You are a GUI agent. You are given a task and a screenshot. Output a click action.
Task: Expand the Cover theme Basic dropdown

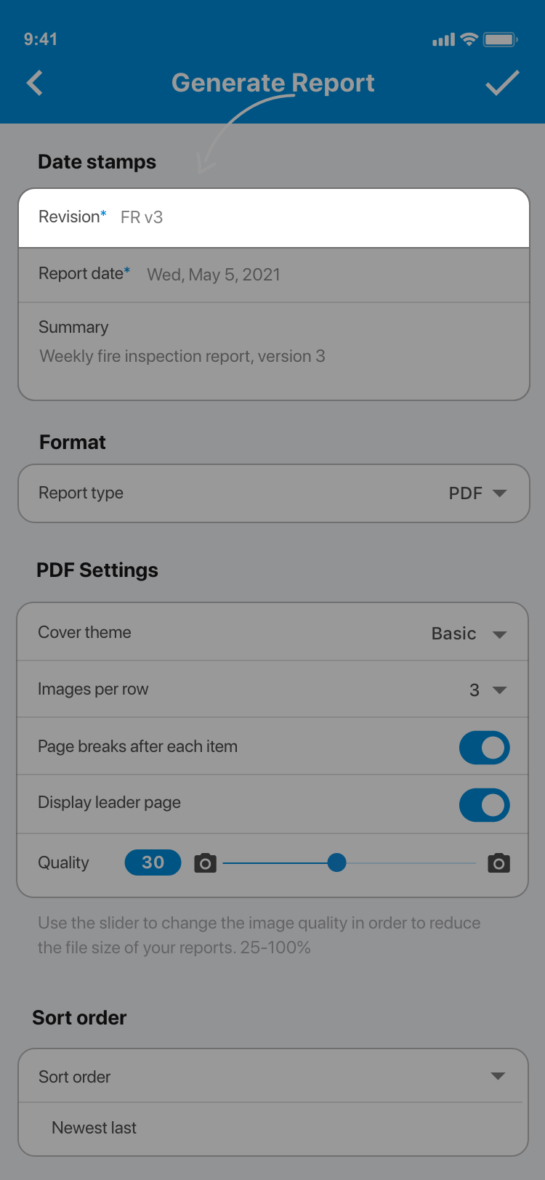[469, 634]
